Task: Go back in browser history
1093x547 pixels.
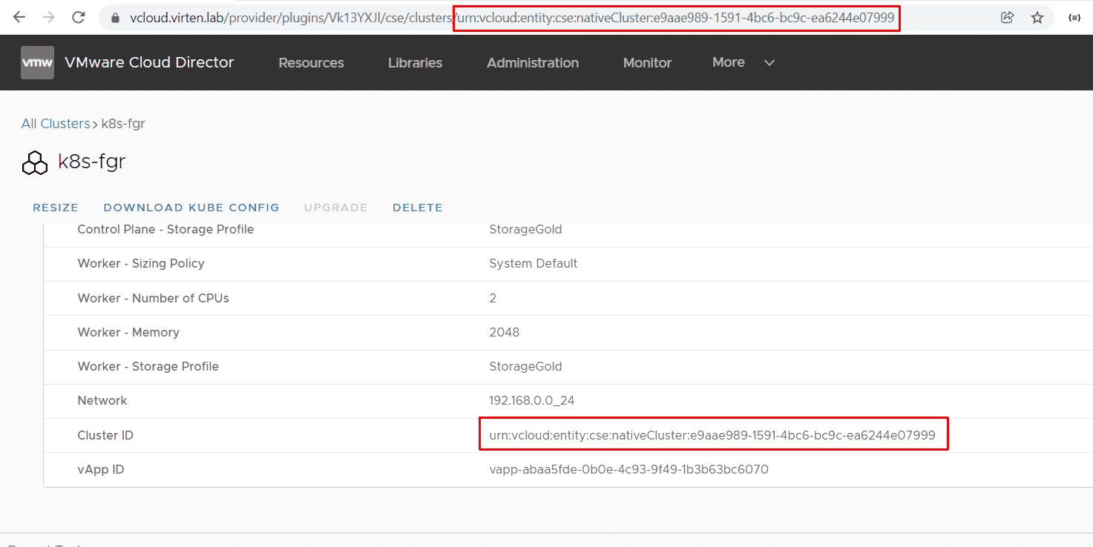Action: coord(19,18)
